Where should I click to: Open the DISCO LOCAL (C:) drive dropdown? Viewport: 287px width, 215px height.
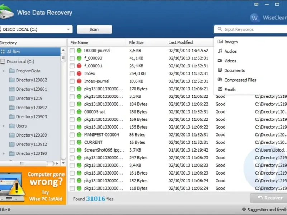(x=68, y=29)
